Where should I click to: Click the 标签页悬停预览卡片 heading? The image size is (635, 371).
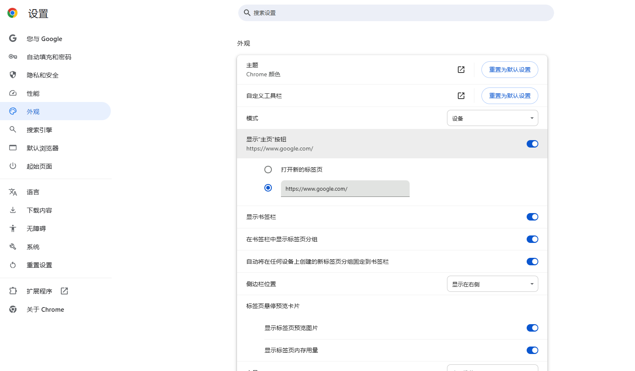tap(273, 306)
